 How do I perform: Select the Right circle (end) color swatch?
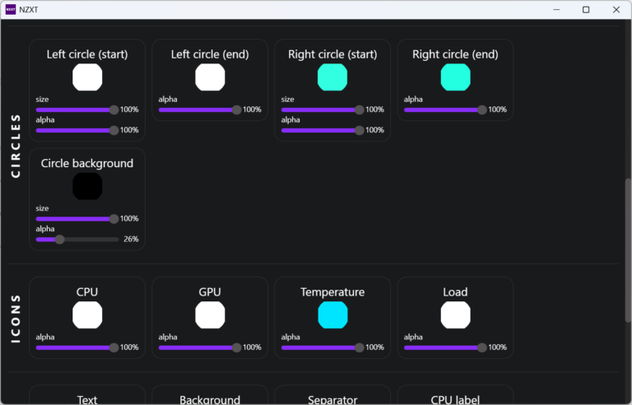click(455, 77)
